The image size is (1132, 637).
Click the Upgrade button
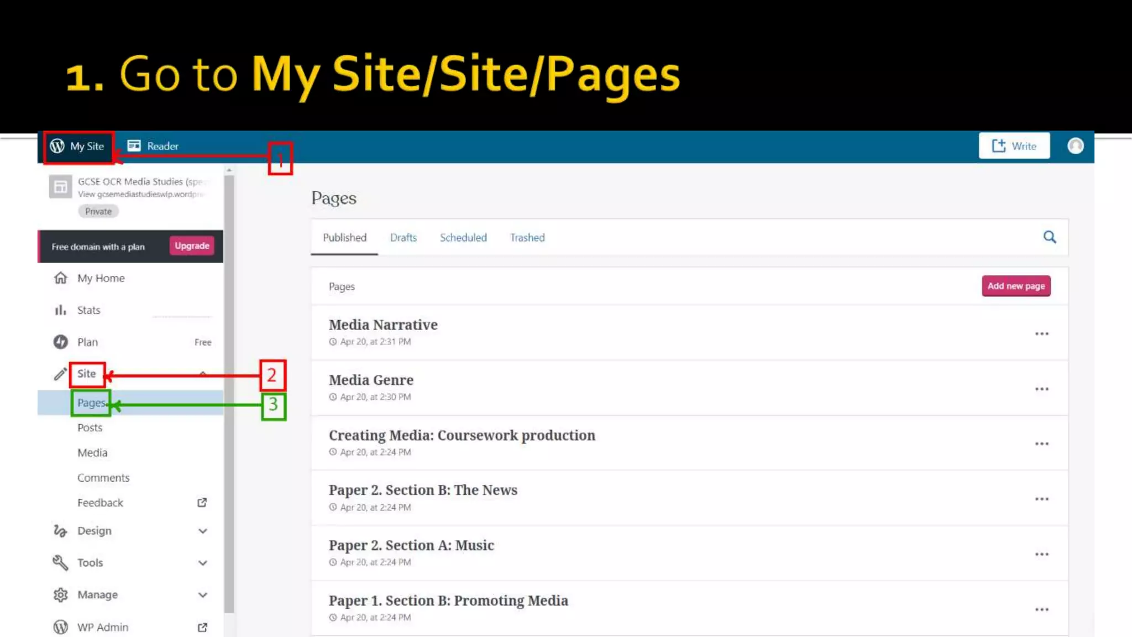(192, 246)
